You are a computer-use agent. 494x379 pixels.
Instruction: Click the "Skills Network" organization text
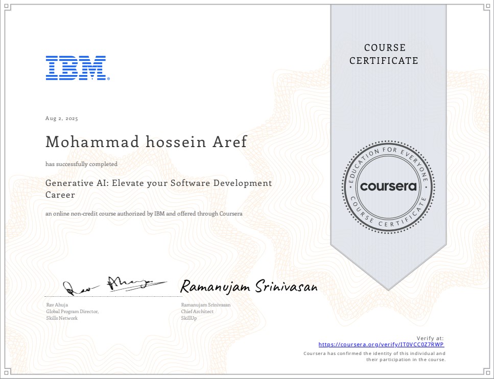62,318
